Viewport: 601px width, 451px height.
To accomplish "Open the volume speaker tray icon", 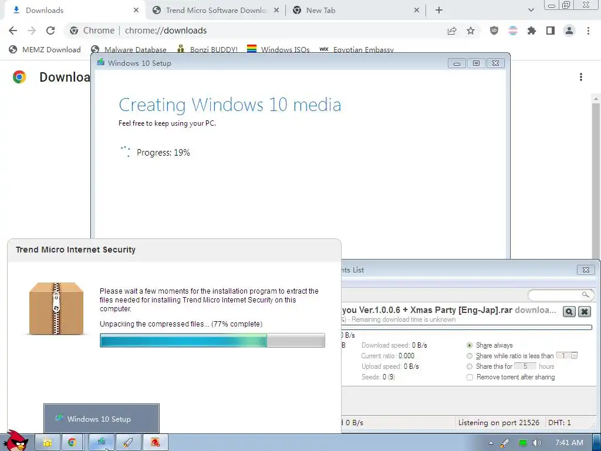I will [537, 443].
